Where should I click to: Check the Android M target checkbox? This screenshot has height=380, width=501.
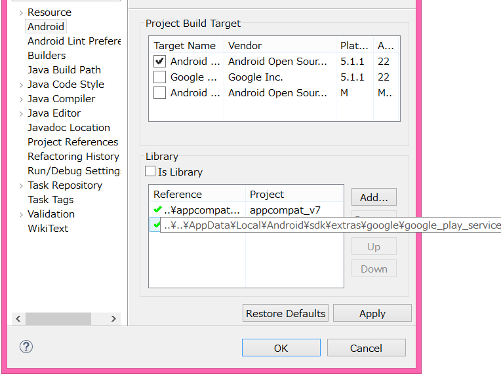pos(159,93)
